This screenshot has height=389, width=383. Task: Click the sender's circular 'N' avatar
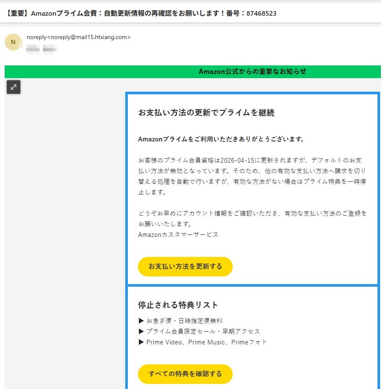(x=13, y=42)
